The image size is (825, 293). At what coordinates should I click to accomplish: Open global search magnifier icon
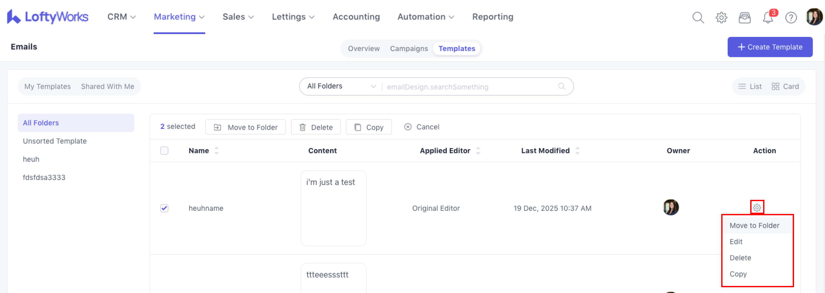pyautogui.click(x=698, y=17)
